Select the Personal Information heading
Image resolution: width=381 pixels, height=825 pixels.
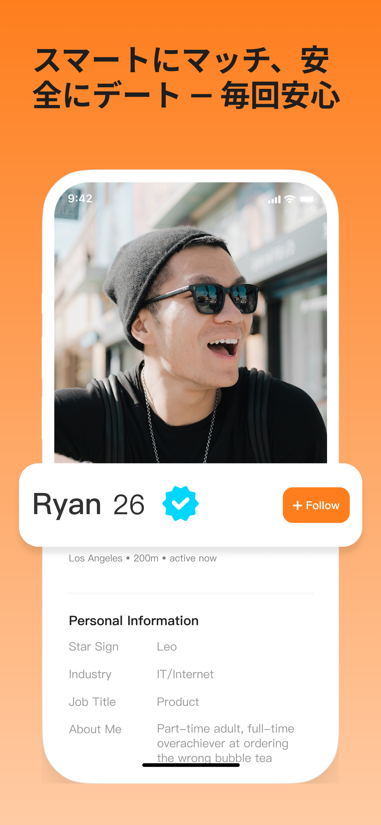point(134,621)
